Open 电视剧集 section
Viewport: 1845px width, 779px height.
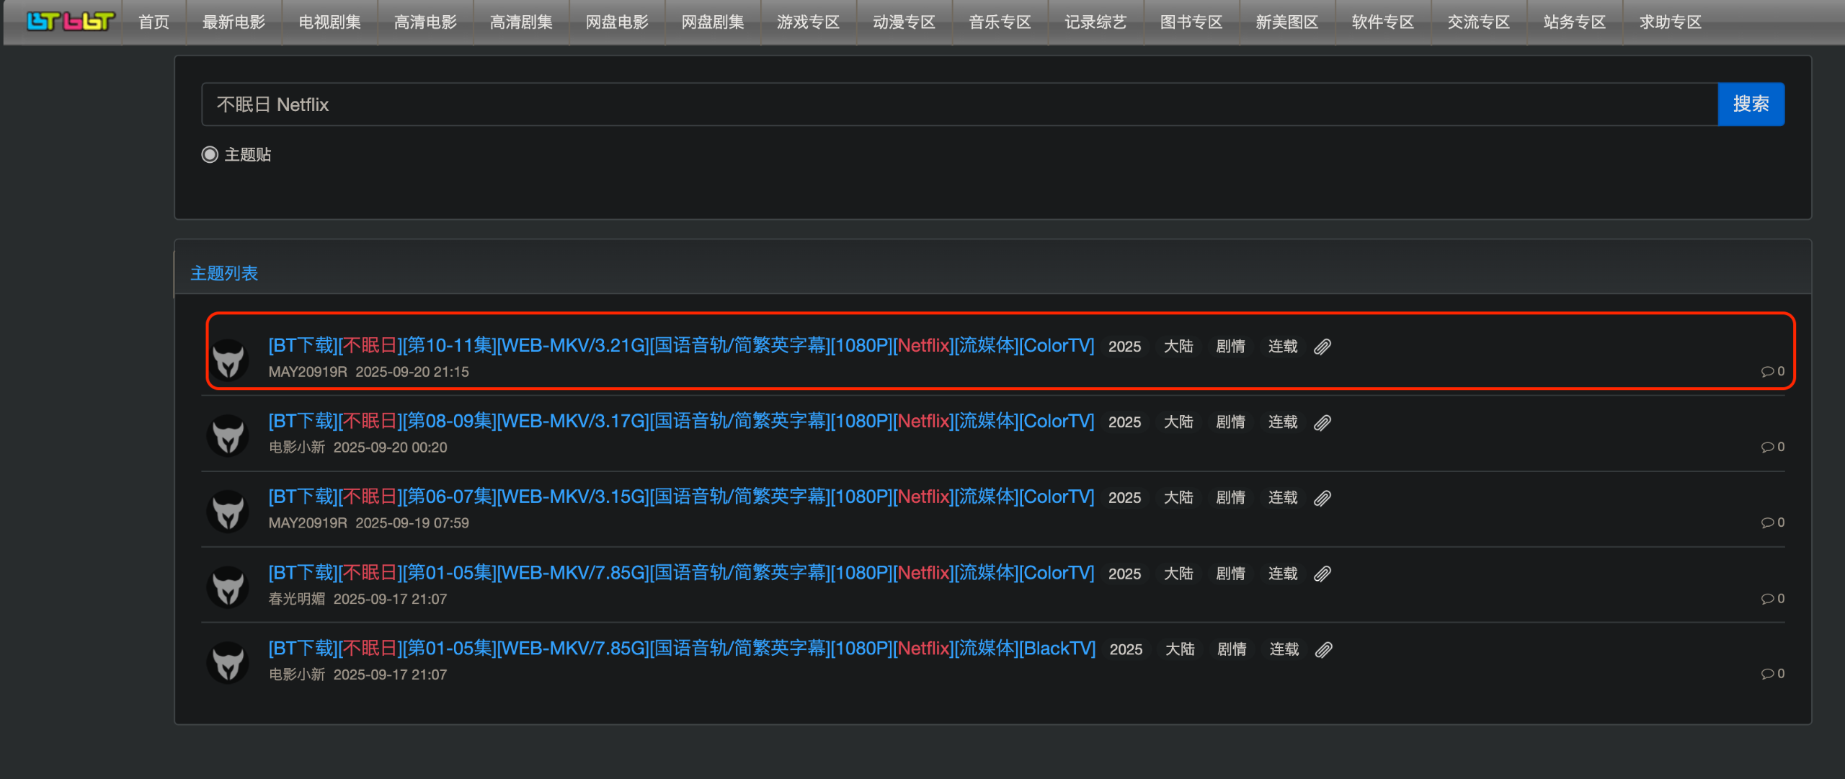(x=330, y=22)
